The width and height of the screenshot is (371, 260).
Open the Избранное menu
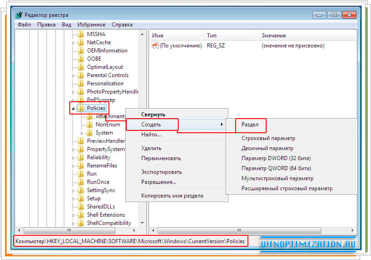point(91,25)
